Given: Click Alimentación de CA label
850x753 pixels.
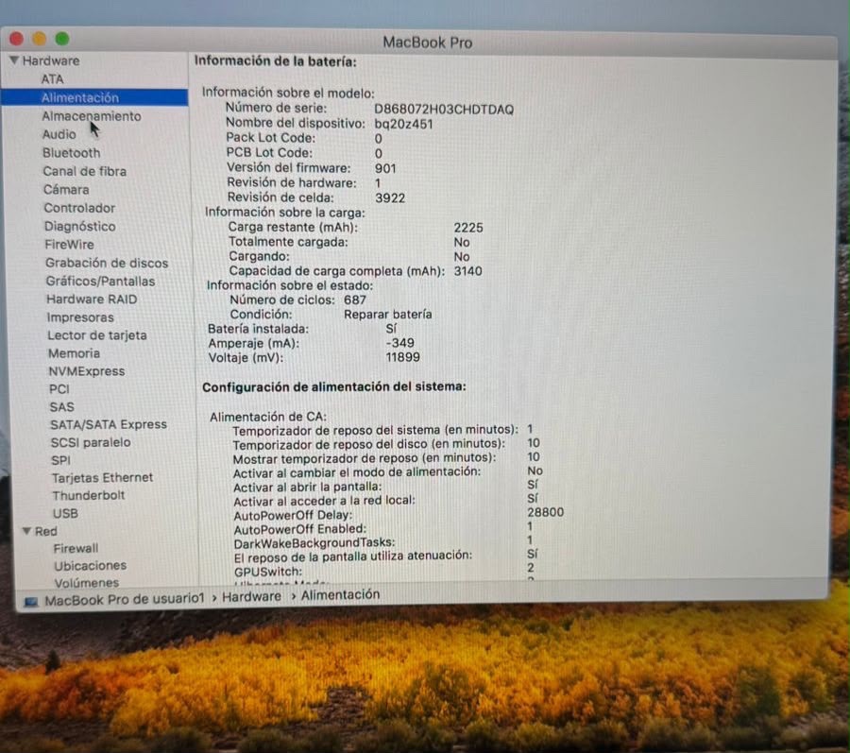Looking at the screenshot, I should tap(268, 417).
